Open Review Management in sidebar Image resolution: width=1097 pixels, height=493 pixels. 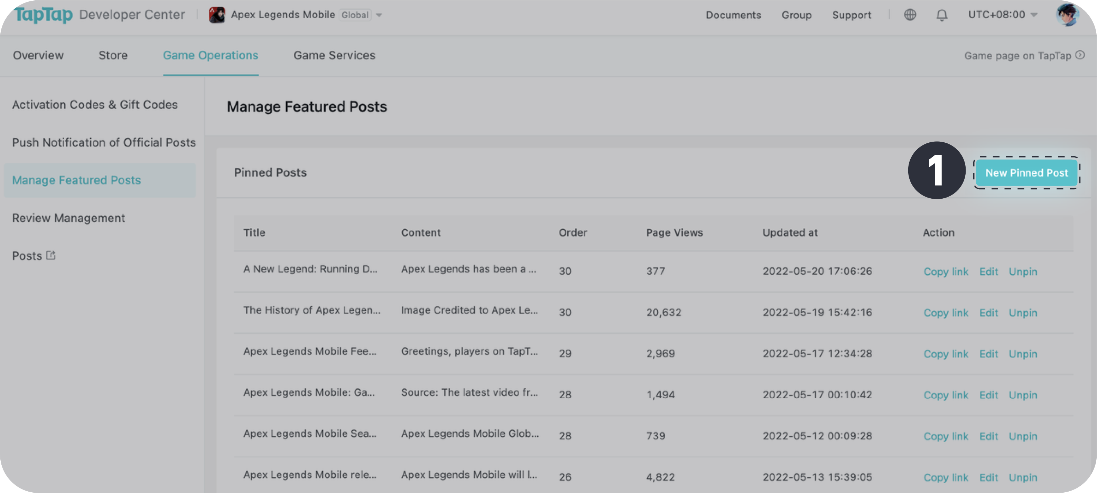[x=68, y=218]
